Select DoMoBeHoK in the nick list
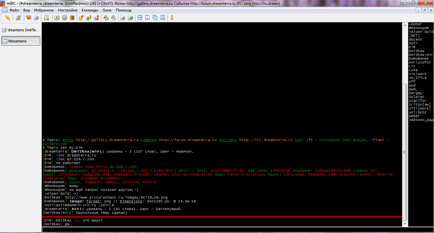Image resolution: width=434 pixels, height=233 pixels. click(x=419, y=59)
